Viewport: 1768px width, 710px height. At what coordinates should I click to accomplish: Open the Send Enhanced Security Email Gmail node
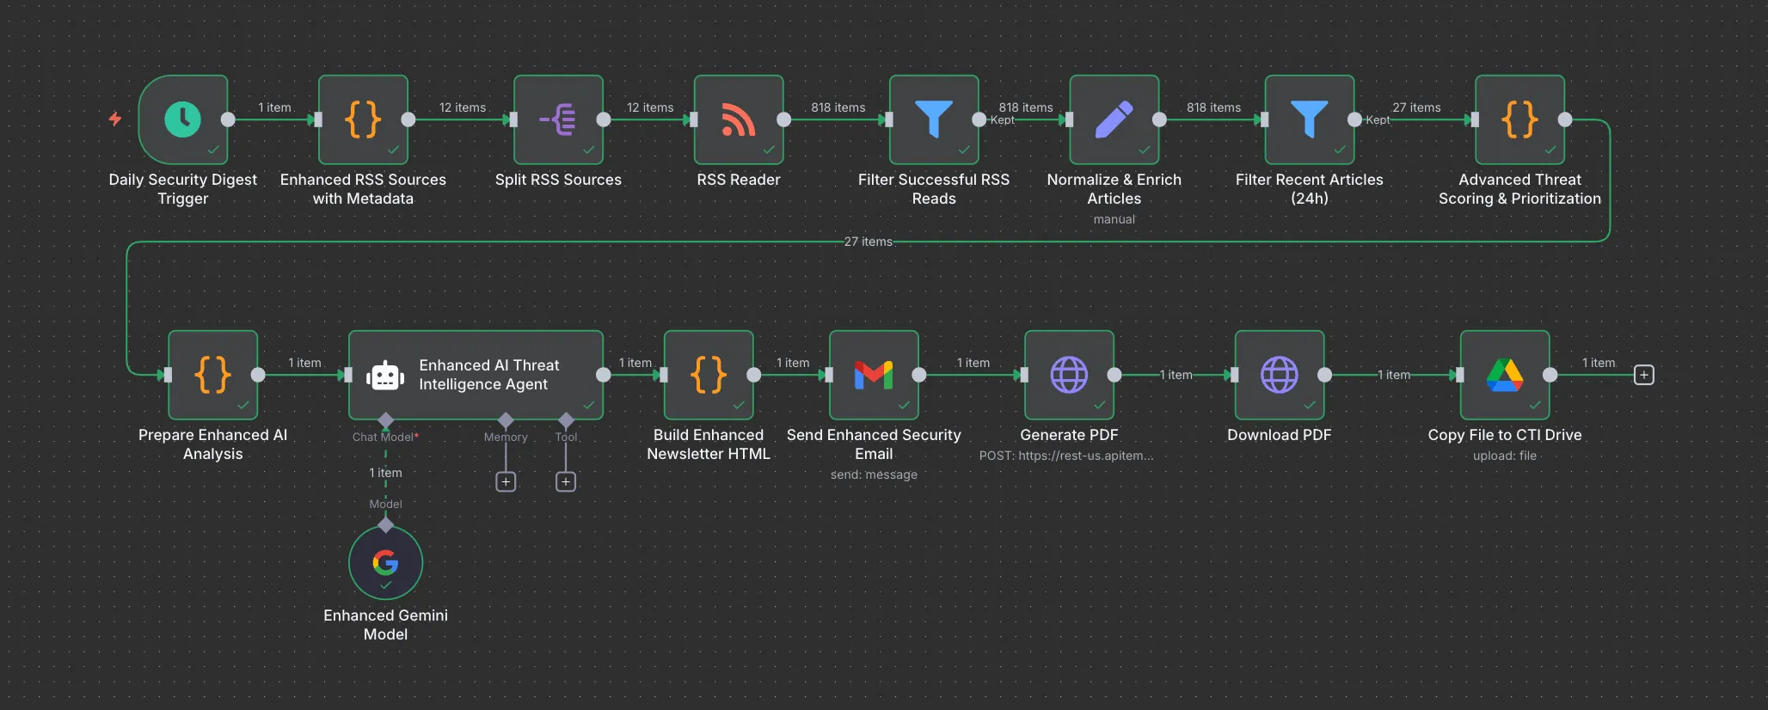click(874, 375)
